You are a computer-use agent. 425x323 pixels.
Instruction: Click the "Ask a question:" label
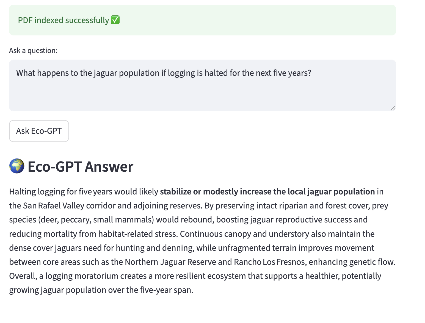click(33, 51)
